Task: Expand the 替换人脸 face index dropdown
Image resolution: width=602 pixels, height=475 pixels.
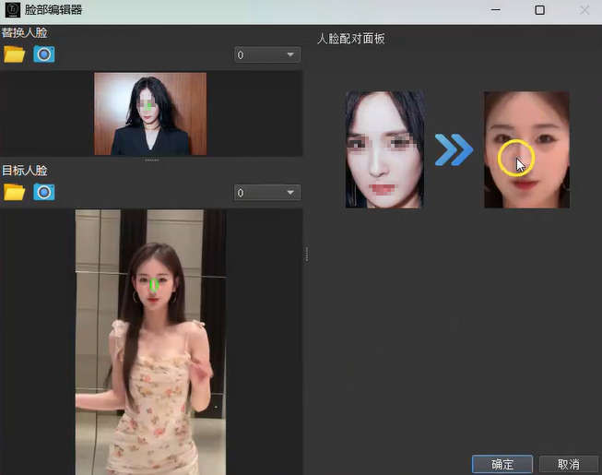Action: pos(267,55)
